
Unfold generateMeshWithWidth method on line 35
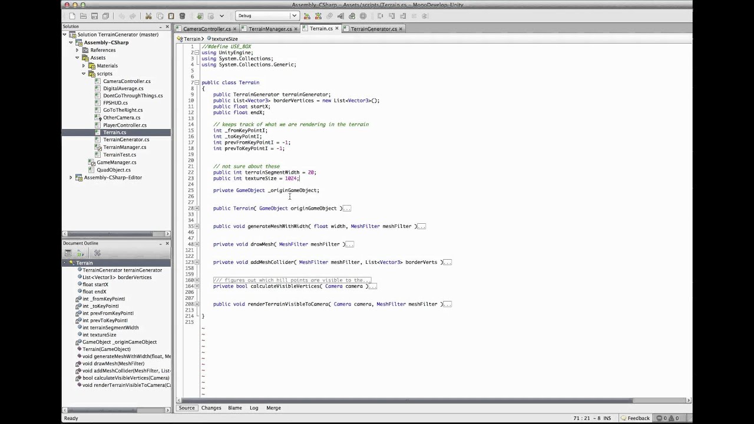(197, 226)
